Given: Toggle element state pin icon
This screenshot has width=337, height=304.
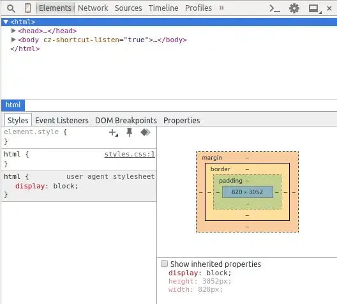Looking at the screenshot, I should pos(129,132).
